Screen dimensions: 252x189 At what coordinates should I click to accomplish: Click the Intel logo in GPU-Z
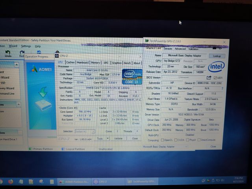(217, 67)
